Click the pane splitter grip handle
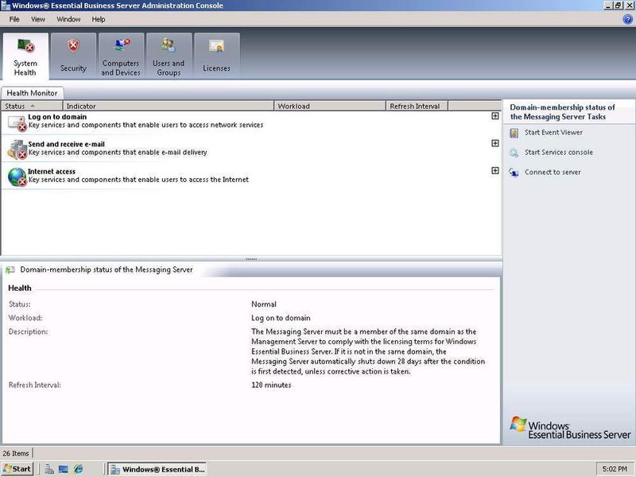This screenshot has height=477, width=636. [x=251, y=259]
